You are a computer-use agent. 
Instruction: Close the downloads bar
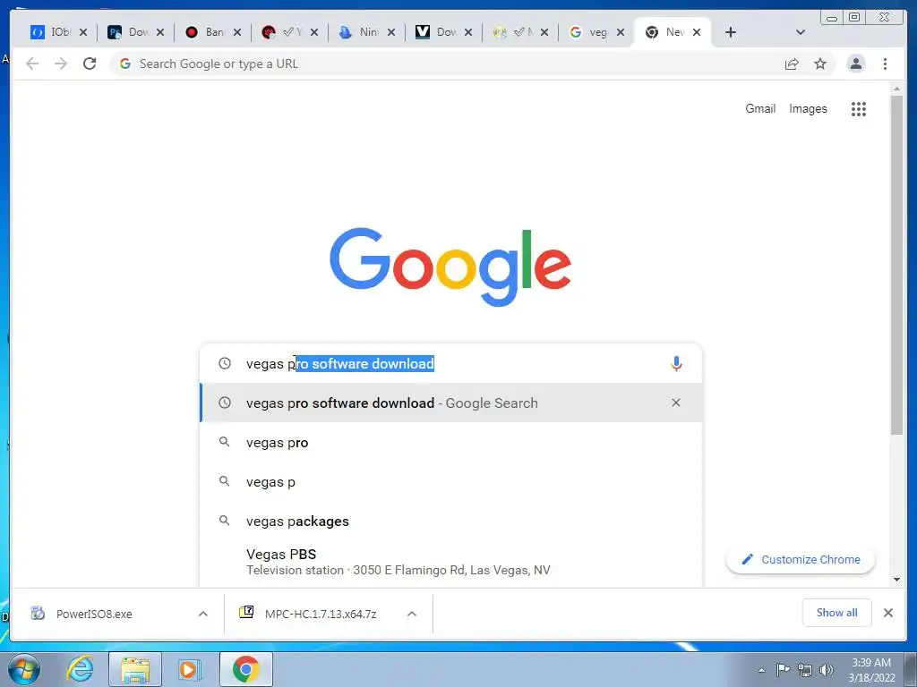click(887, 612)
